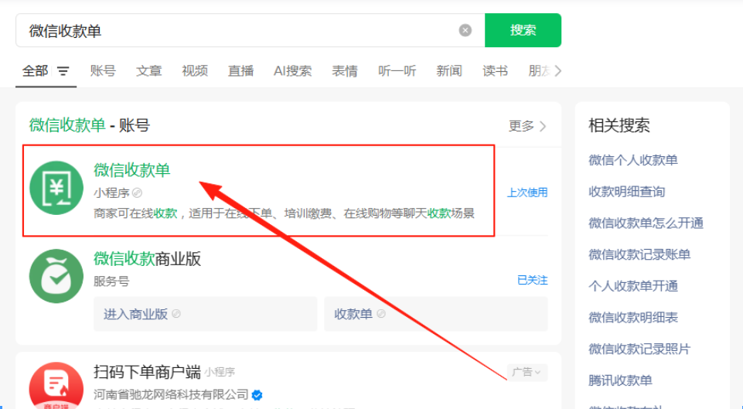Viewport: 743px width, 409px height.
Task: Open related search 微信个人收款单
Action: (x=633, y=160)
